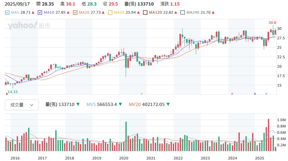The height and width of the screenshot is (161, 288).
Task: Click the light blue triangle marker in 2025
Action: (x=266, y=93)
